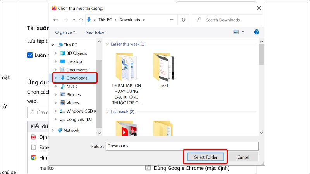Open the recent locations dropdown arrow
Viewport: 310px width, 174px height.
tap(74, 20)
